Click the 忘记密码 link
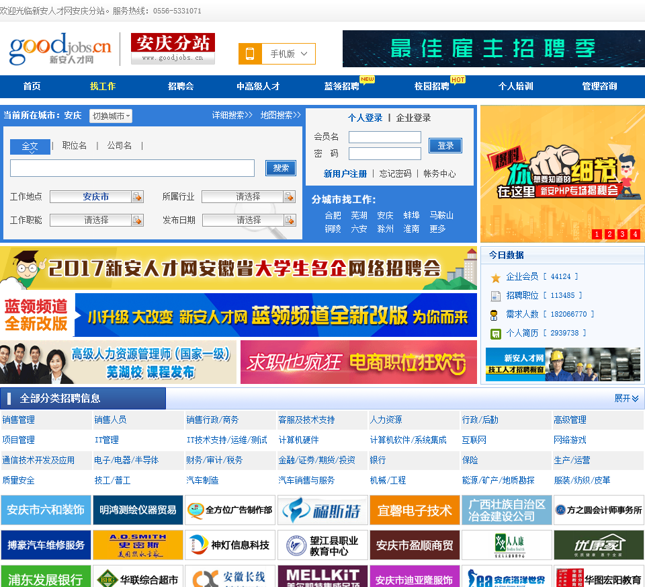The image size is (645, 587). pos(395,173)
